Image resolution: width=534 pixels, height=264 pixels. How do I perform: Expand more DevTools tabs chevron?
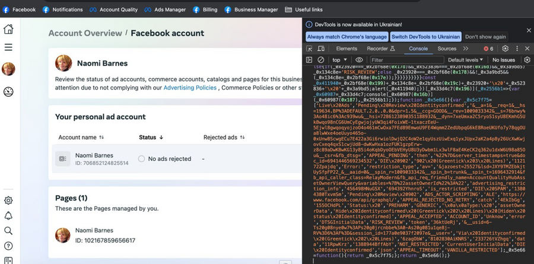(x=466, y=49)
